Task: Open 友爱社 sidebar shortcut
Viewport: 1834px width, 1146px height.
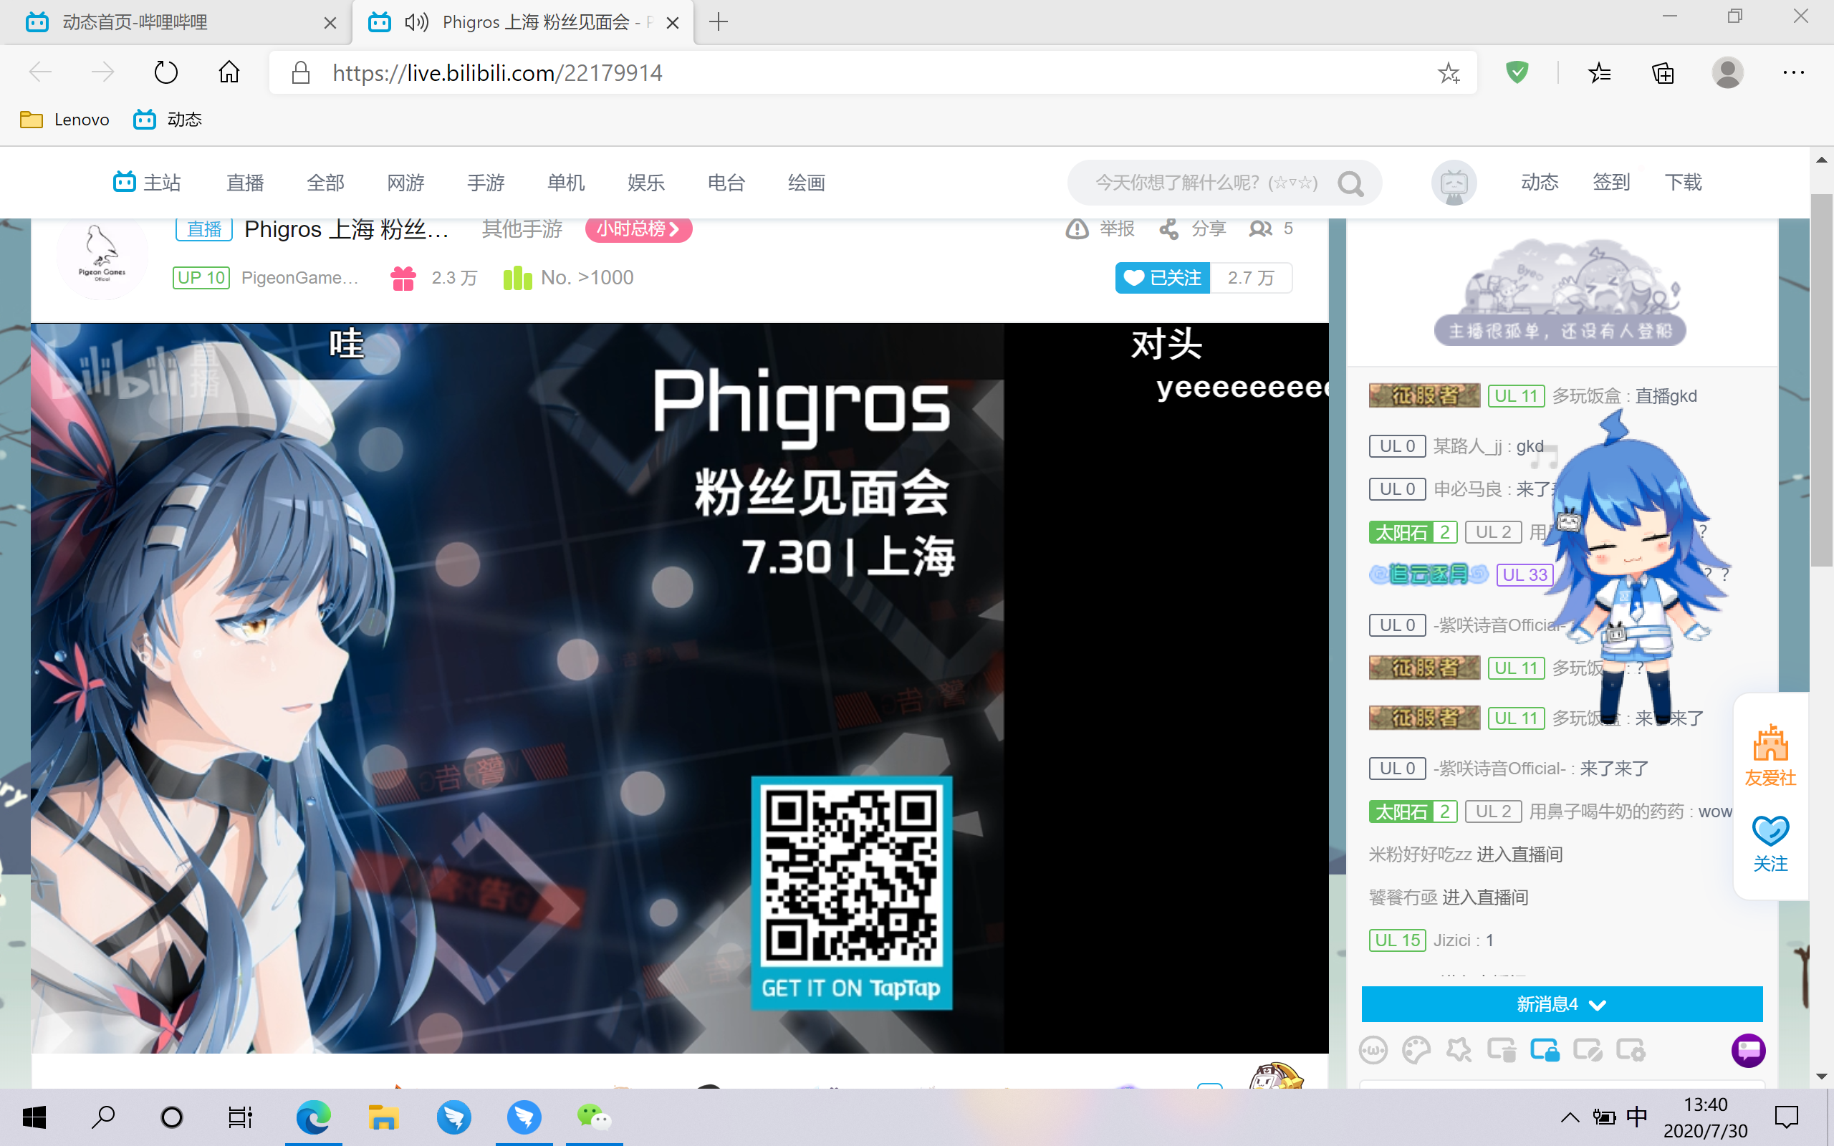Action: 1770,754
